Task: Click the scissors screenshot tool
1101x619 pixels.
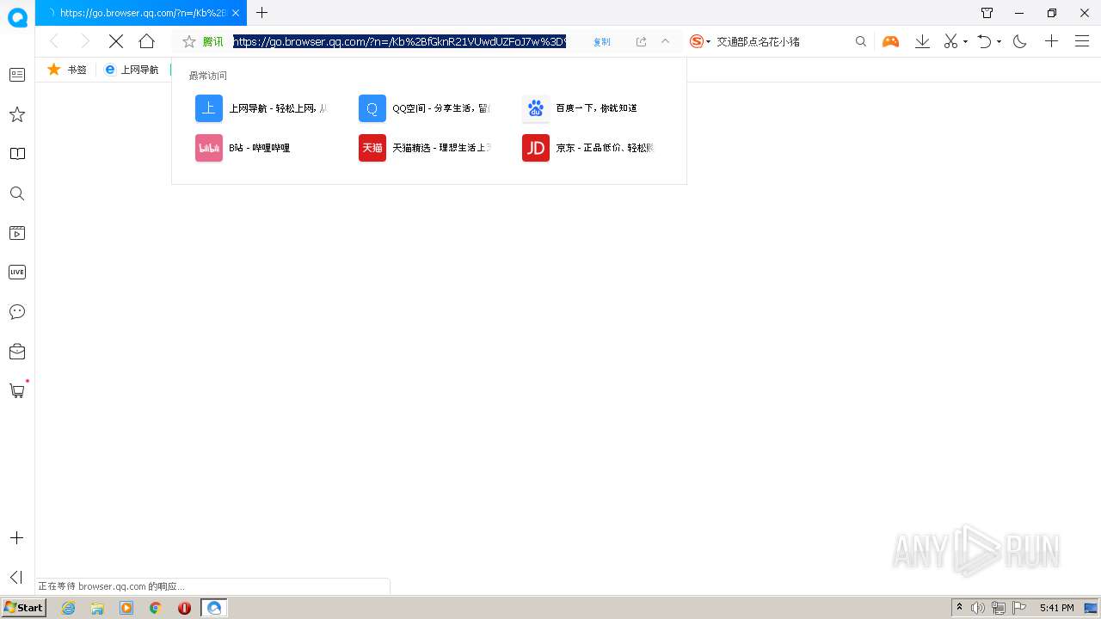Action: [950, 41]
